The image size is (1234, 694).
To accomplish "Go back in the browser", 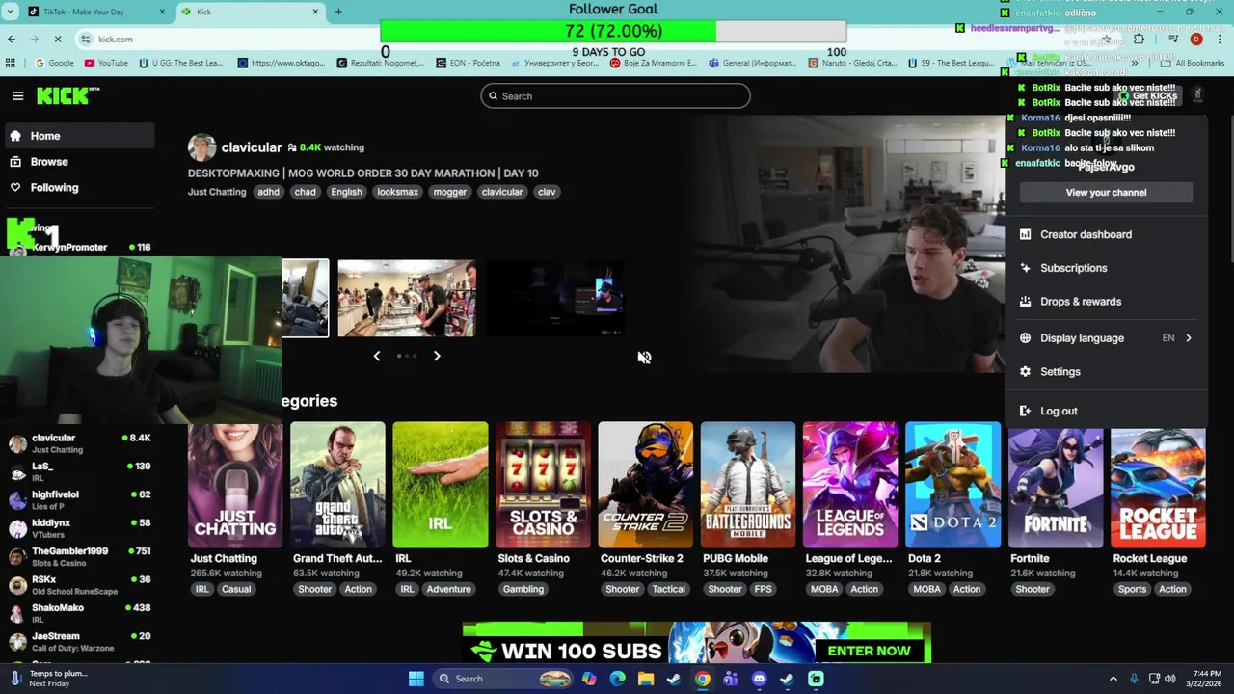I will click(x=12, y=40).
